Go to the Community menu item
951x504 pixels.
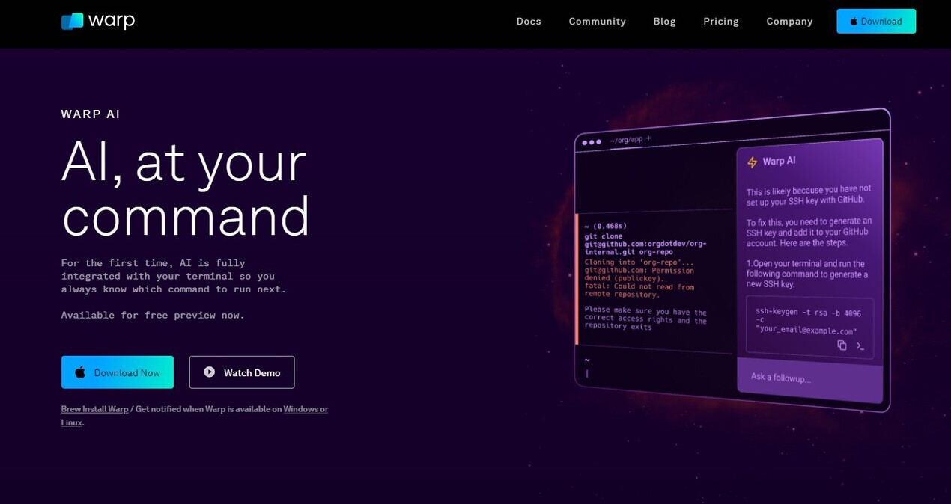click(x=597, y=21)
